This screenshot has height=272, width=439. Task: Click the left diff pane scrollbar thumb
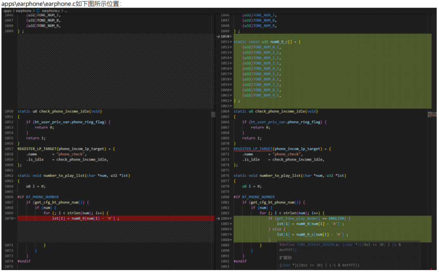point(213,114)
